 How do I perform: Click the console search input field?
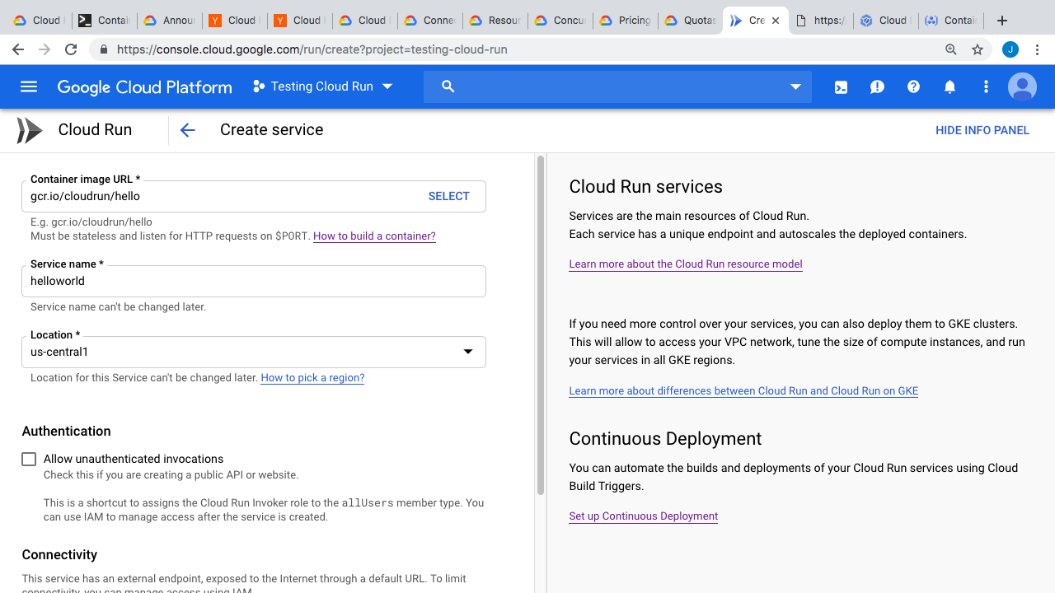[x=618, y=86]
